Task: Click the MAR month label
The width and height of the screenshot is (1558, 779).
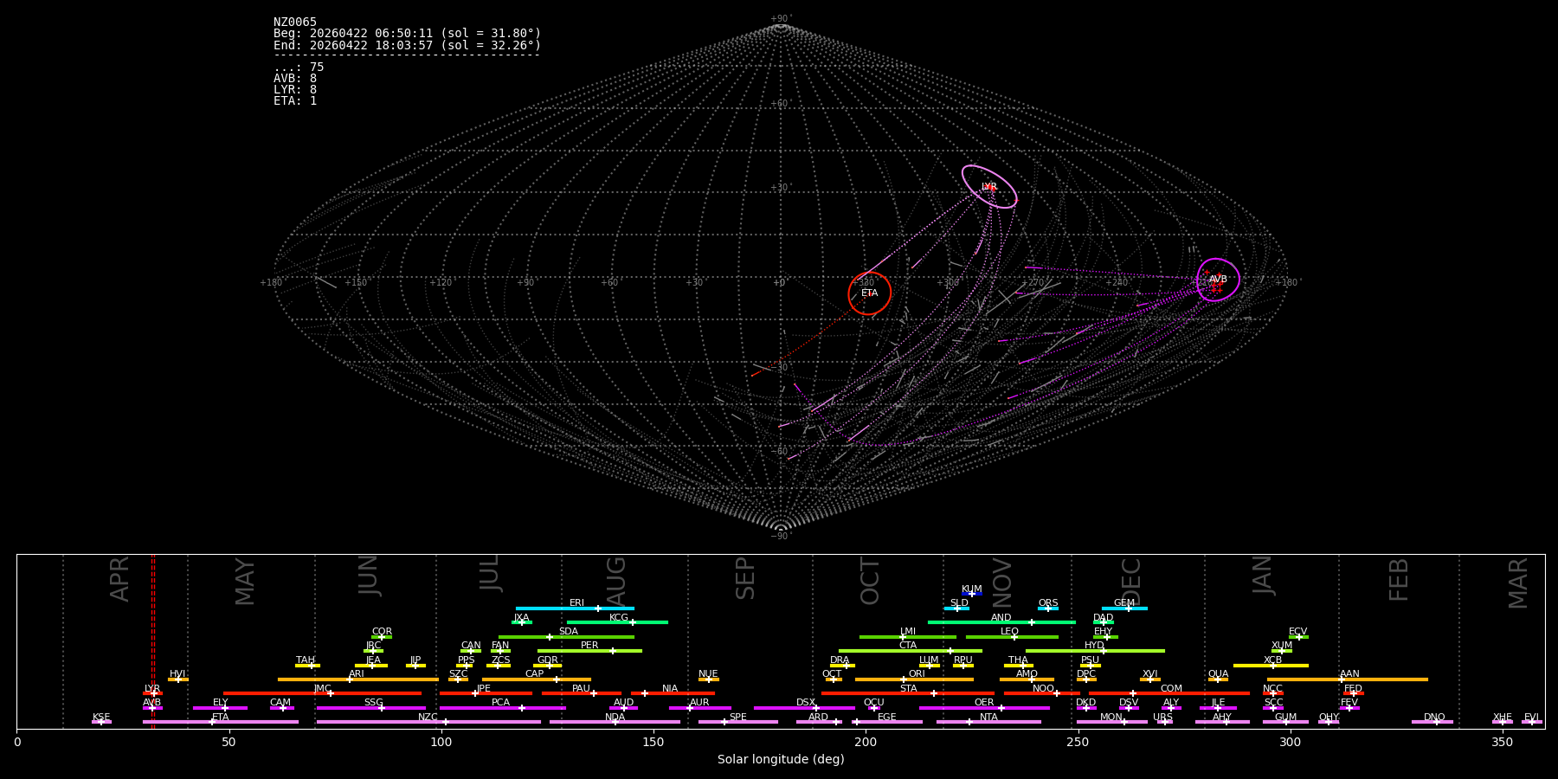Action: (x=1519, y=583)
